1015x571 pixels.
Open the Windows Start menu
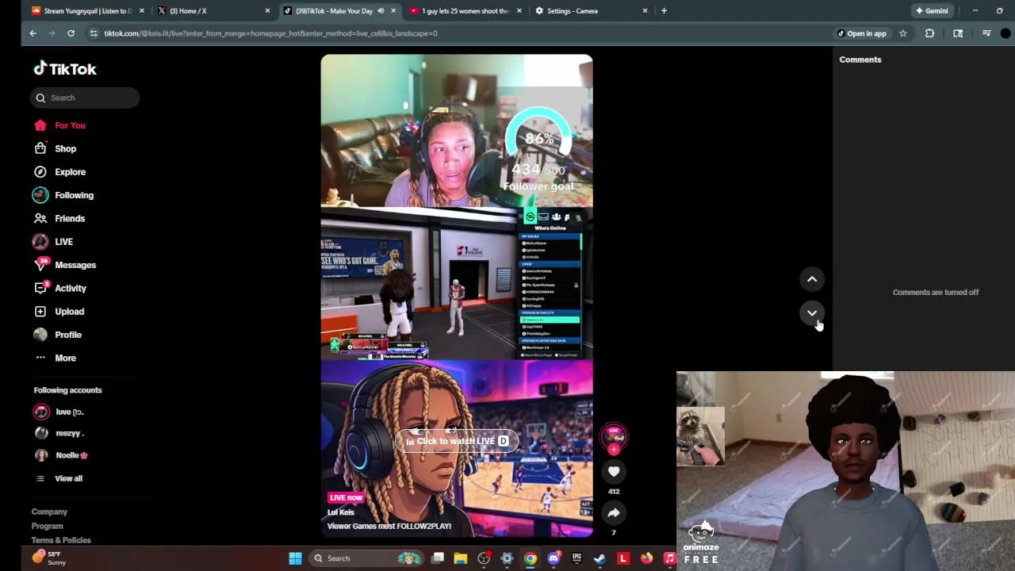pos(295,558)
